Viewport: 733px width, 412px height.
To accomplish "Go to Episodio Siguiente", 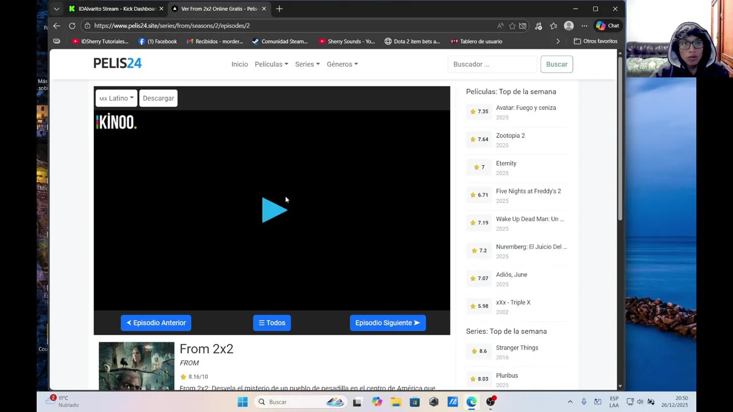I will click(388, 323).
